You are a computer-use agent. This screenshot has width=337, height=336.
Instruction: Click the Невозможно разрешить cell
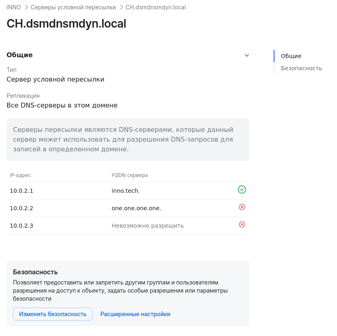(x=148, y=226)
